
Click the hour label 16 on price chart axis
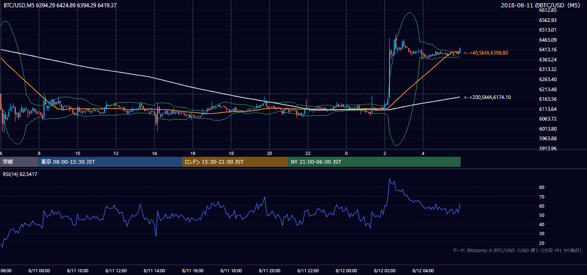pos(193,153)
